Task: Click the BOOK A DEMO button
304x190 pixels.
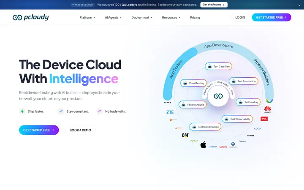Action: [x=80, y=130]
